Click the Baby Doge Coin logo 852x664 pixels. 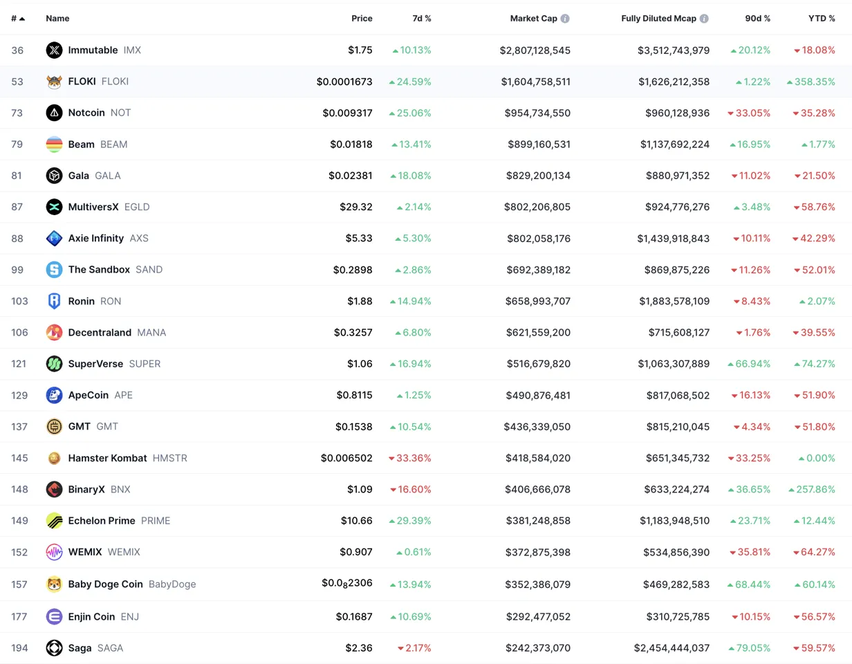pyautogui.click(x=54, y=584)
